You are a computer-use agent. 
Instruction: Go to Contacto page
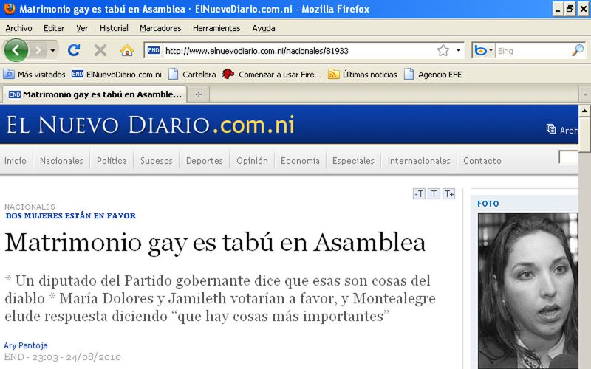[x=482, y=161]
